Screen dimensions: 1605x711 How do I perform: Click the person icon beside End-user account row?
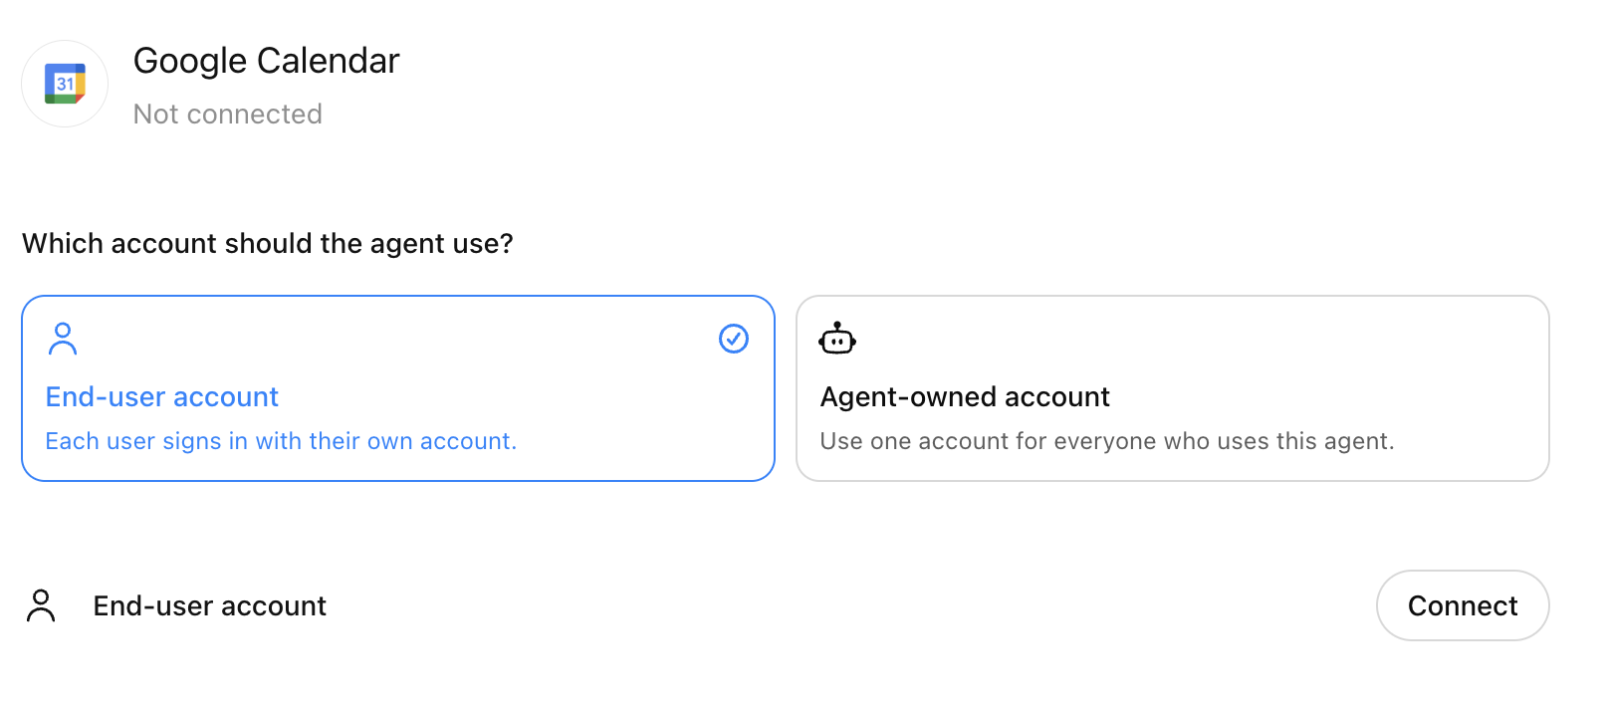[x=41, y=604]
